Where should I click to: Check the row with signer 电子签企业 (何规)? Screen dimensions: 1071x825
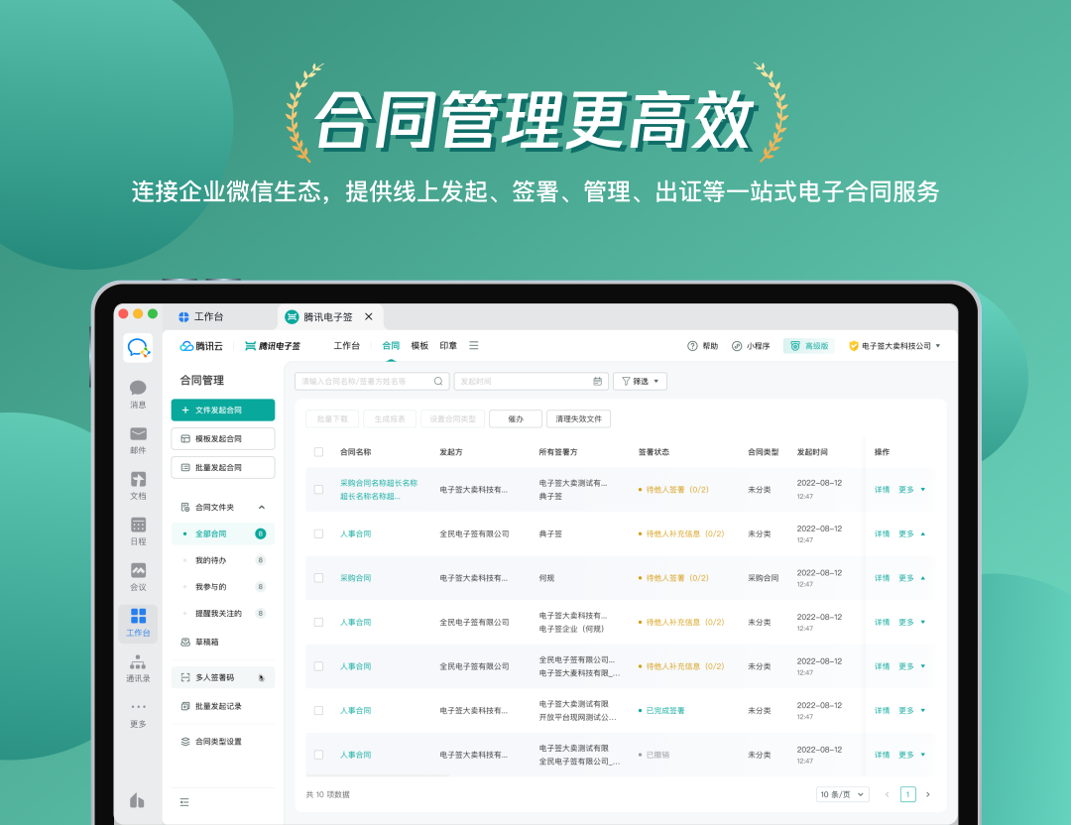click(x=318, y=622)
